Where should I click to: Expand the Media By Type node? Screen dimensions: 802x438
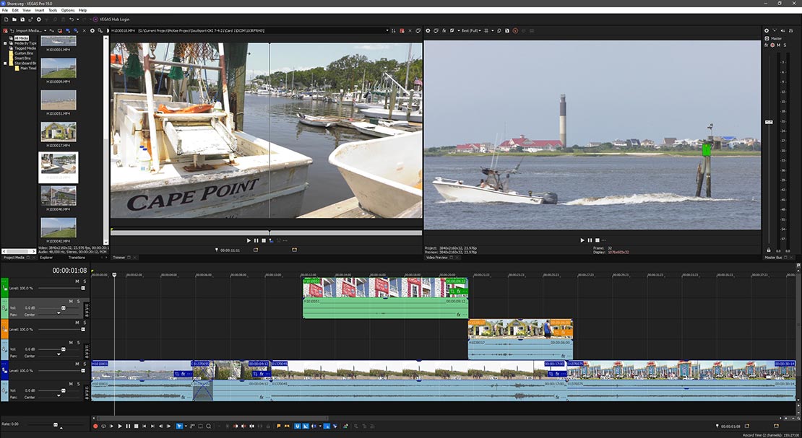[5, 43]
